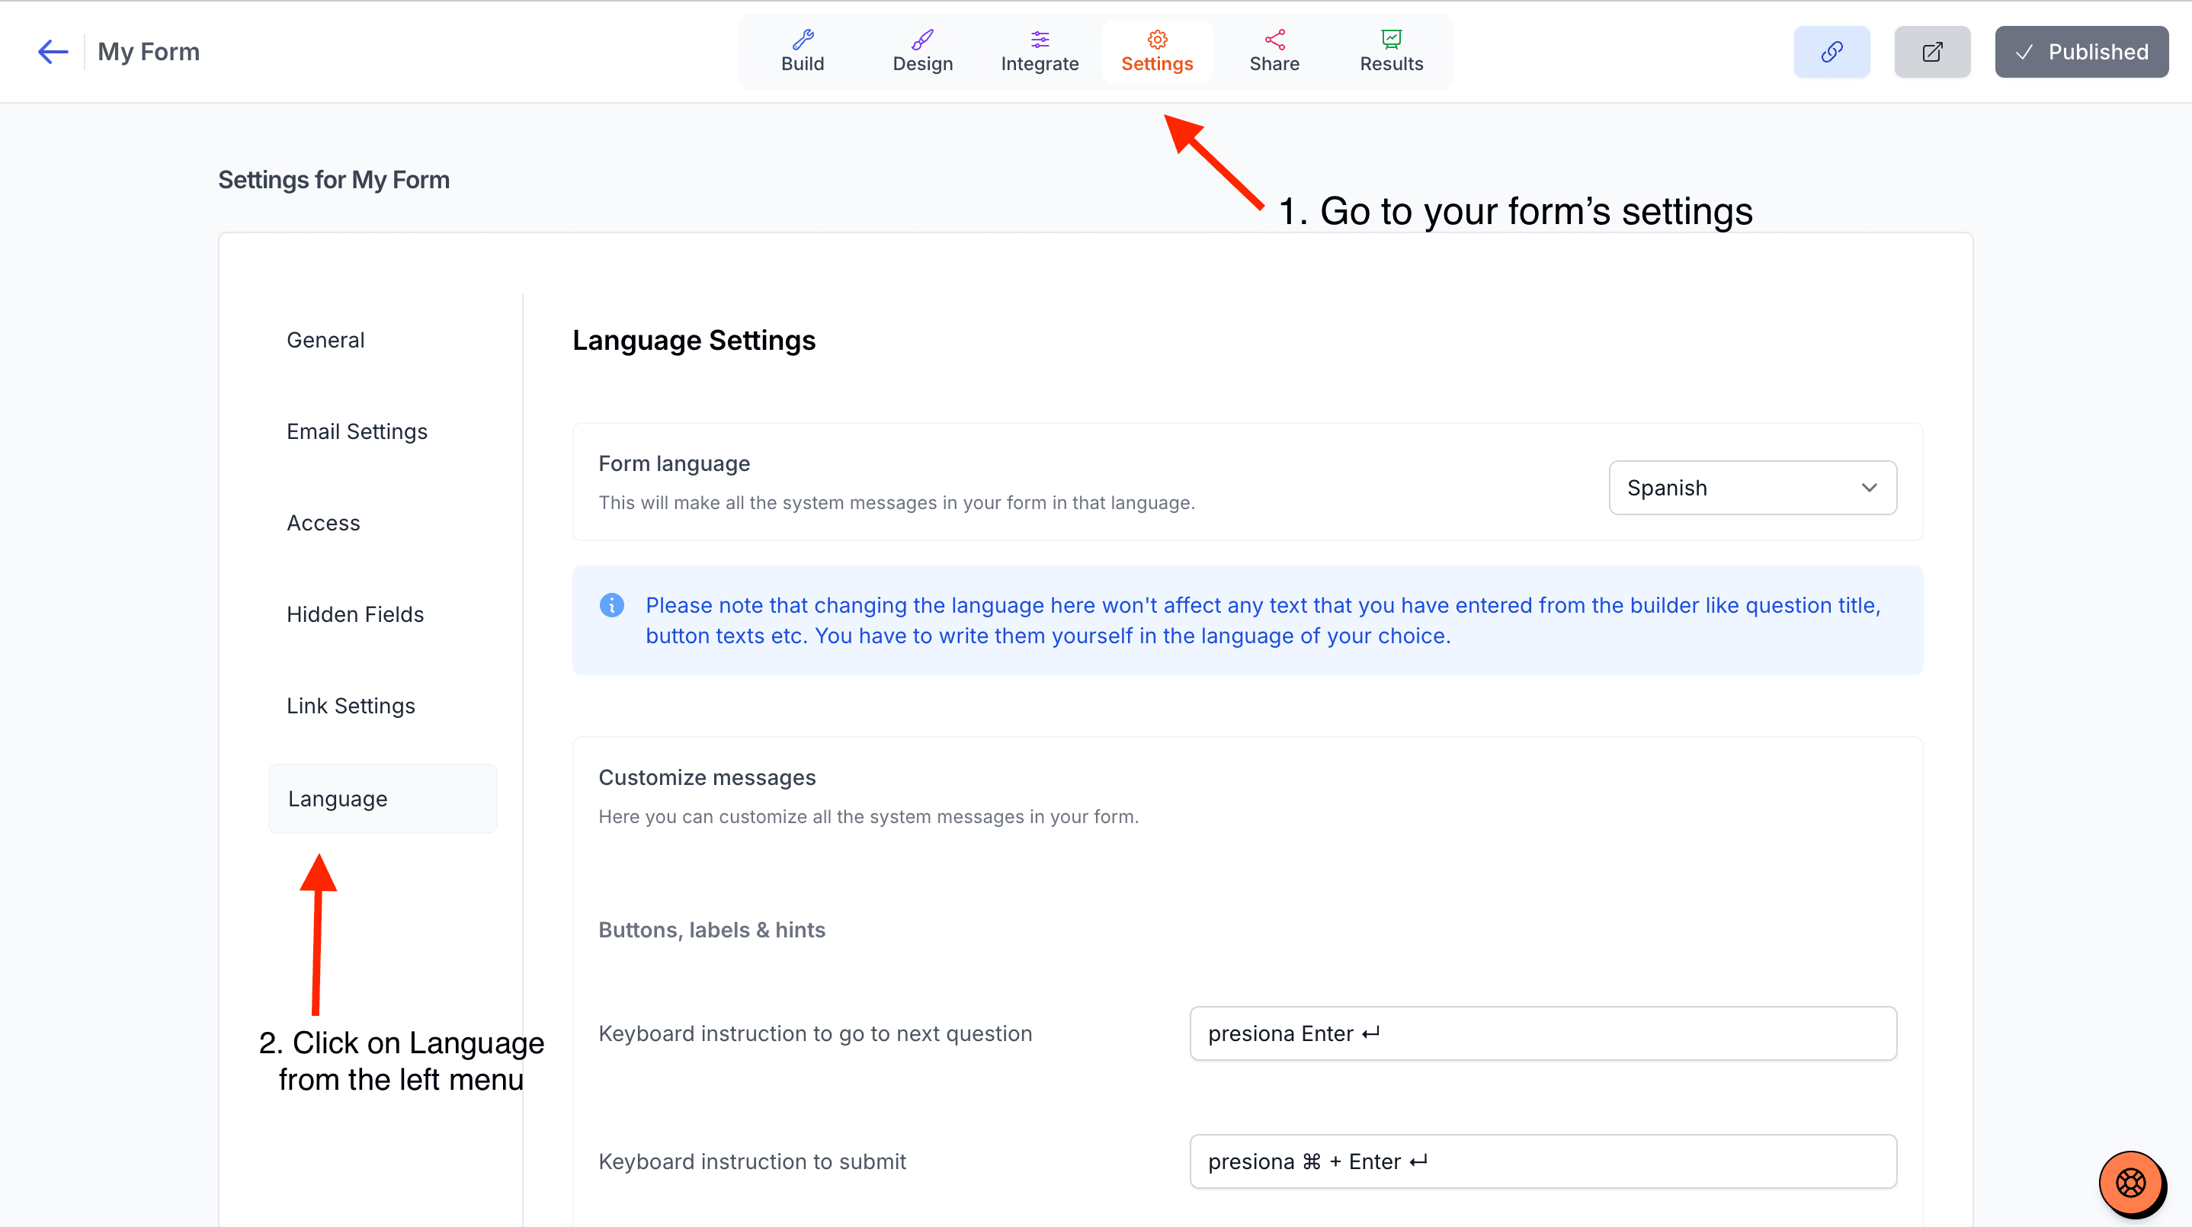Edit the next question keyboard instruction

(x=1543, y=1033)
